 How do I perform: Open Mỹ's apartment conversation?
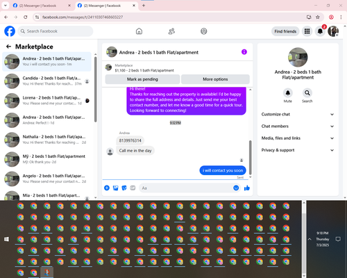[46, 159]
